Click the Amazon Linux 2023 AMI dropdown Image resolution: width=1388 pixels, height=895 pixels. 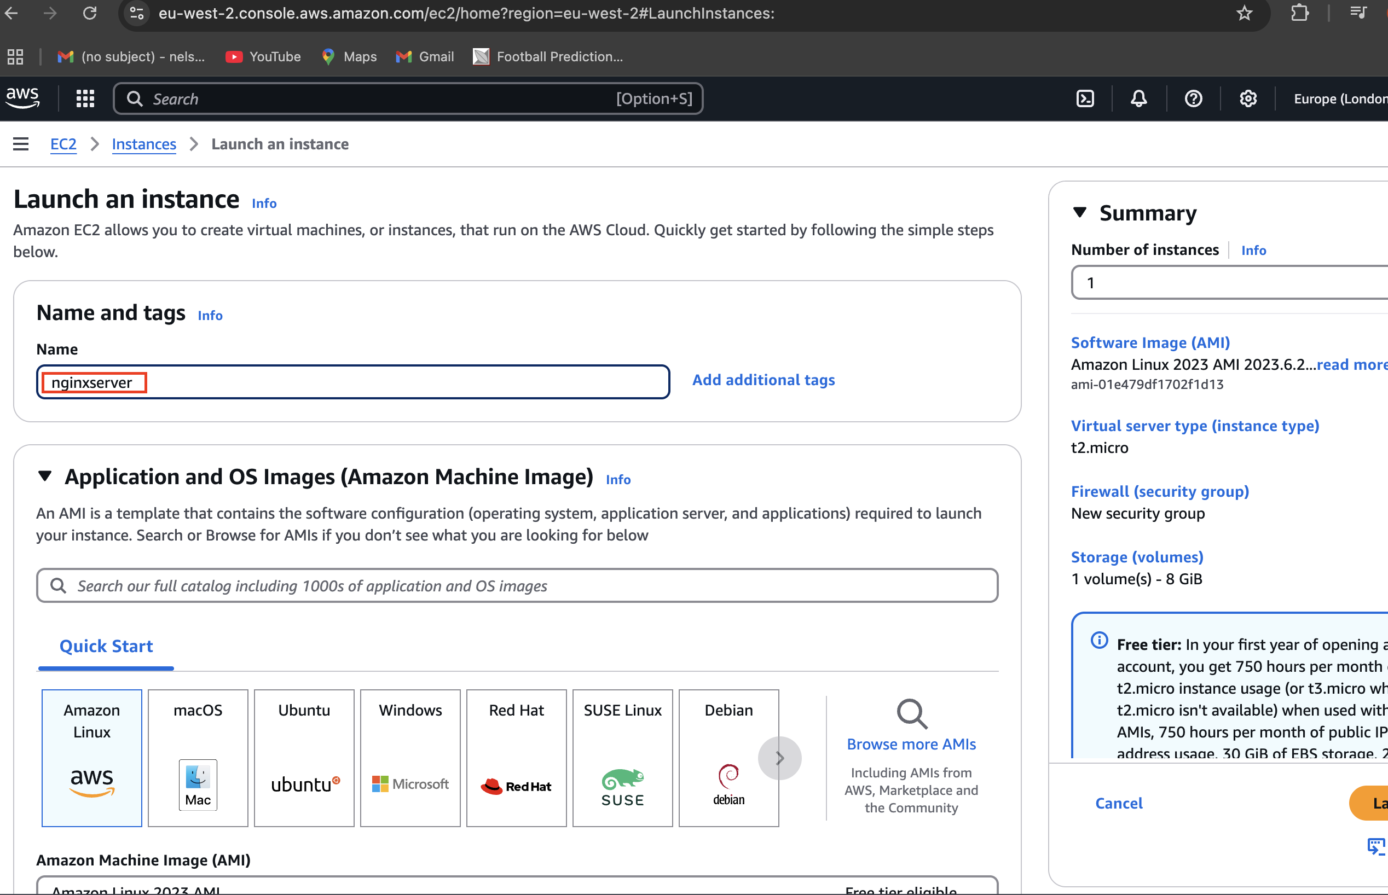point(517,885)
